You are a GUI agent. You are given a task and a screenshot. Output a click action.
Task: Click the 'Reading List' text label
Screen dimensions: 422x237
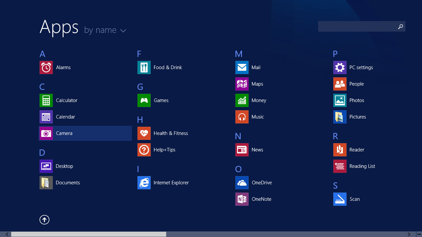pos(362,166)
